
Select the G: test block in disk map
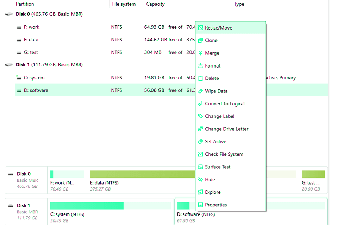(x=313, y=173)
